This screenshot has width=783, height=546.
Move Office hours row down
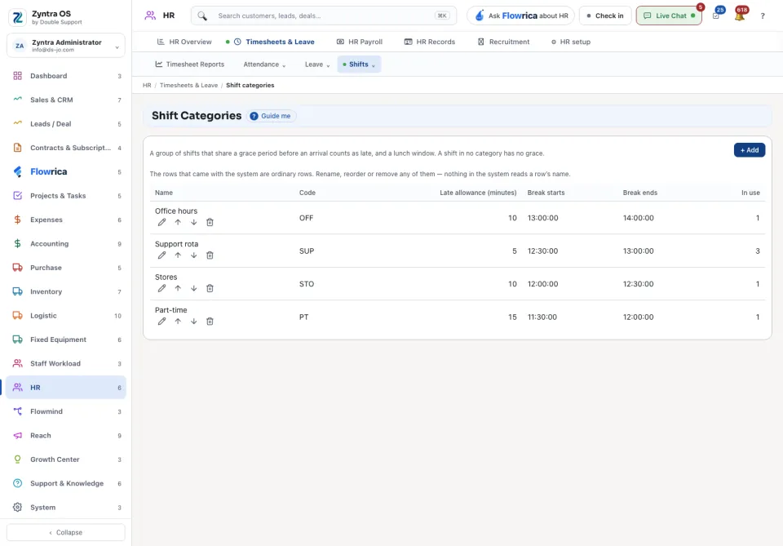194,222
